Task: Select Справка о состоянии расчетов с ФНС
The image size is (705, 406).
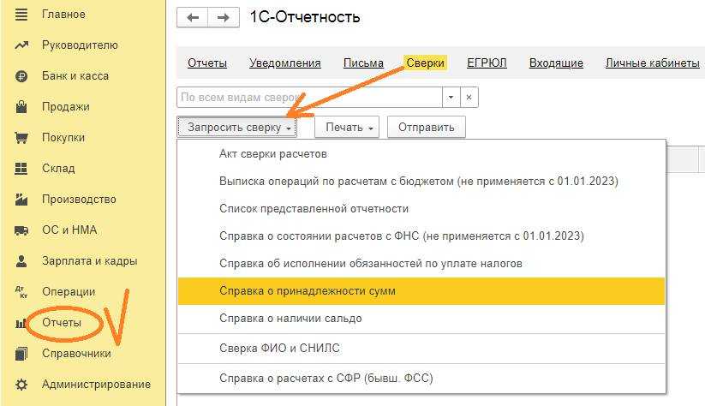Action: [421, 236]
